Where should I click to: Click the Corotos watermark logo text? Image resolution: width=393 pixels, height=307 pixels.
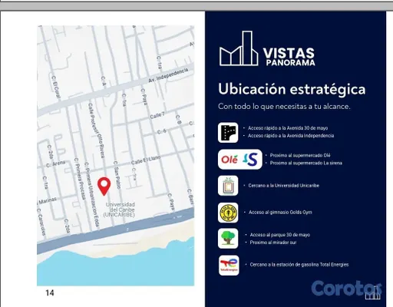pyautogui.click(x=346, y=289)
